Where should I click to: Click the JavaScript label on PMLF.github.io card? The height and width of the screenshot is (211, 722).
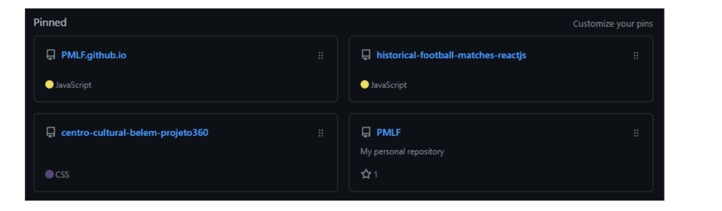[x=74, y=85]
